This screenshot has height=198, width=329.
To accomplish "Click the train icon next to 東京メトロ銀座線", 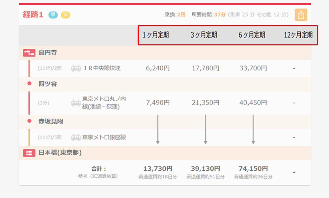I will (x=76, y=137).
